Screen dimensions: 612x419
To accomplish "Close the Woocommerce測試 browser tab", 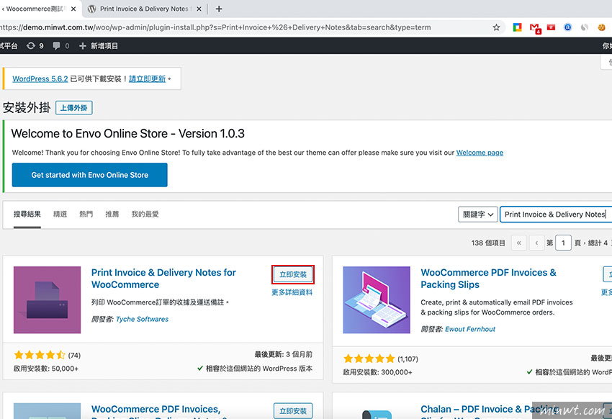I will tap(73, 9).
